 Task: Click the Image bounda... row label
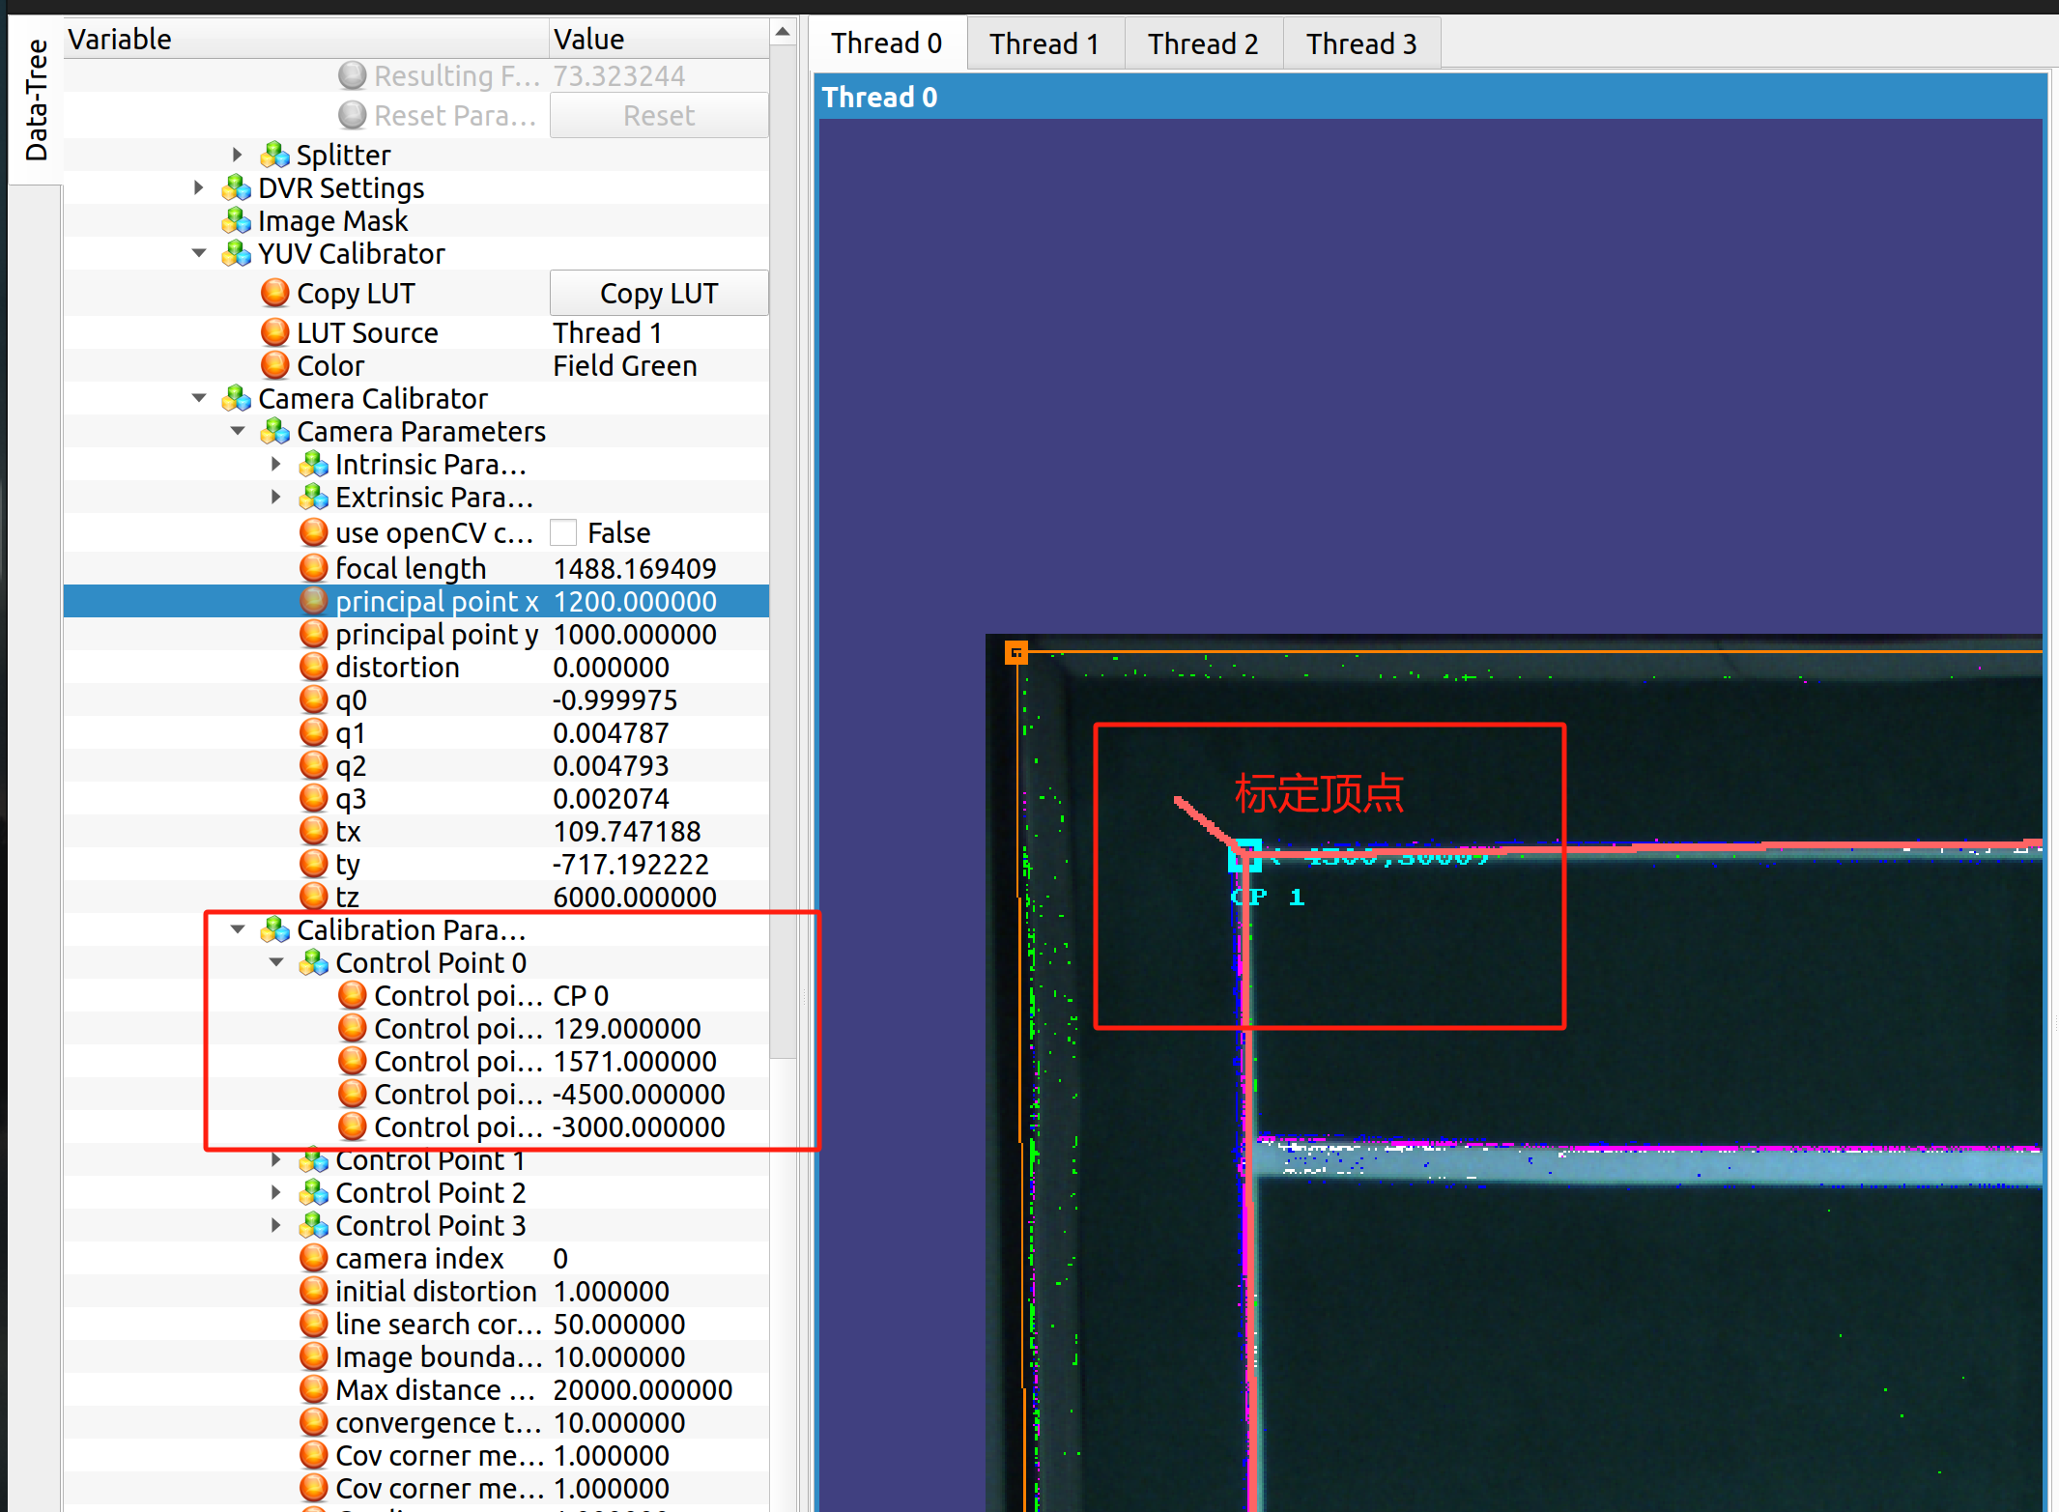click(439, 1356)
